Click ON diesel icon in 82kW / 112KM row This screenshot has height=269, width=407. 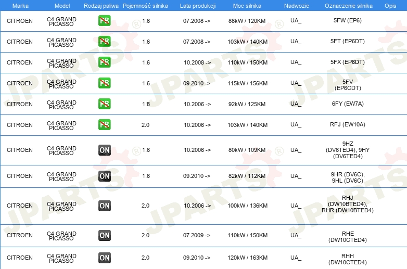(x=105, y=176)
